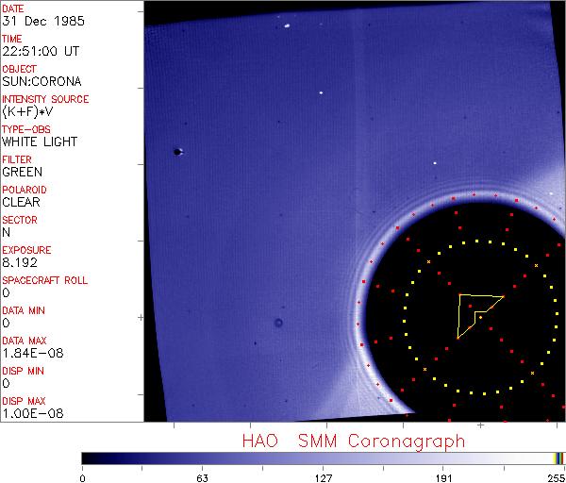566x483 pixels.
Task: Select the CLEAR polaroid value
Action: click(x=21, y=202)
